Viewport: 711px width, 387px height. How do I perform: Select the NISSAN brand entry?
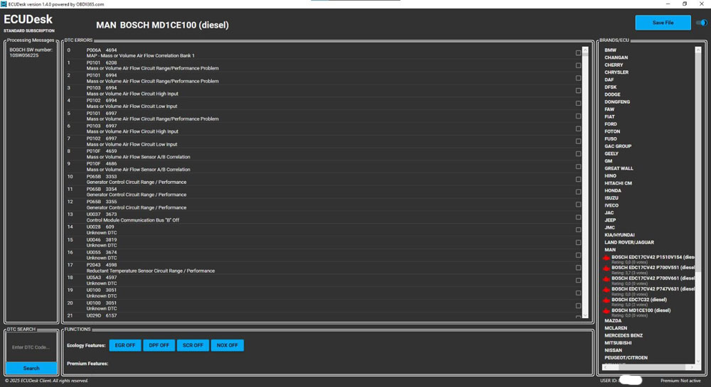tap(613, 350)
